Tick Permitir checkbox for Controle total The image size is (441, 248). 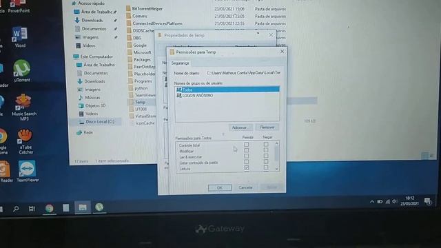pos(247,145)
